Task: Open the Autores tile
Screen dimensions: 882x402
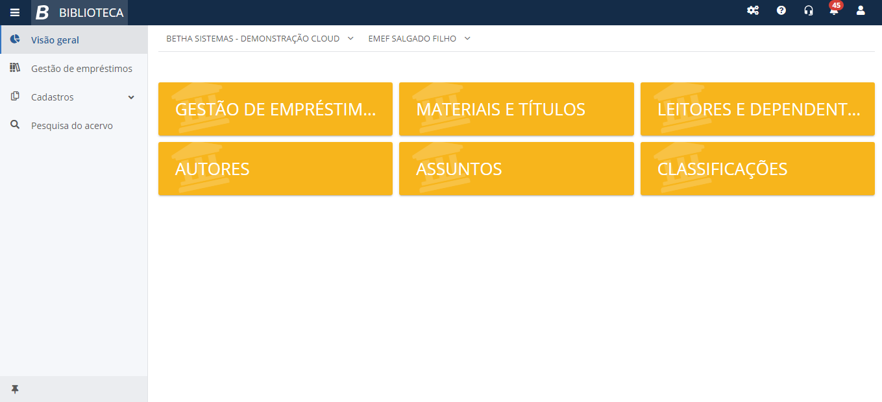Action: [x=275, y=169]
